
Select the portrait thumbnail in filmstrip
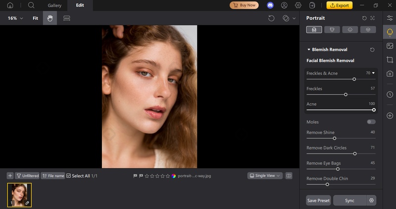coord(19,195)
